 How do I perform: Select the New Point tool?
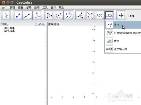tap(18, 15)
